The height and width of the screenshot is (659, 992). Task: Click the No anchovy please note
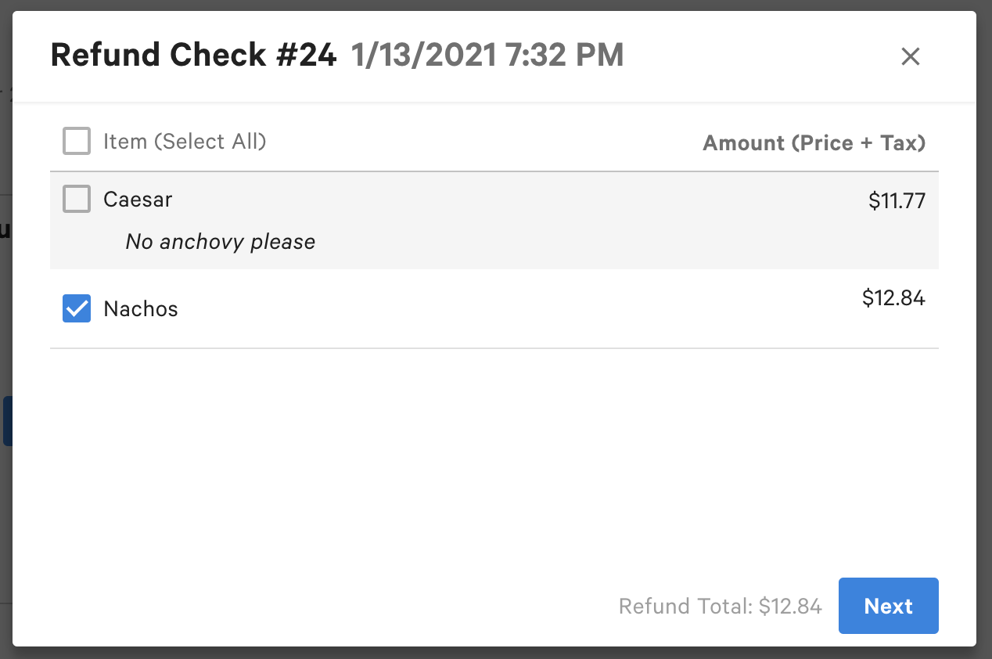(x=220, y=241)
